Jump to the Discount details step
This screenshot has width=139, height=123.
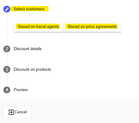(28, 49)
